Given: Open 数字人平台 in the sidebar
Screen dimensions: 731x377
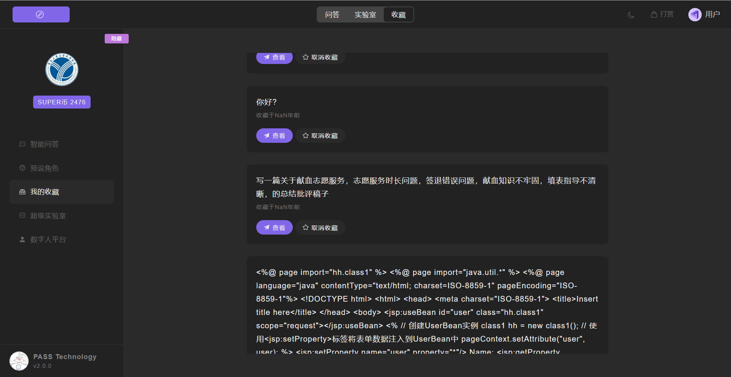Looking at the screenshot, I should coord(48,240).
